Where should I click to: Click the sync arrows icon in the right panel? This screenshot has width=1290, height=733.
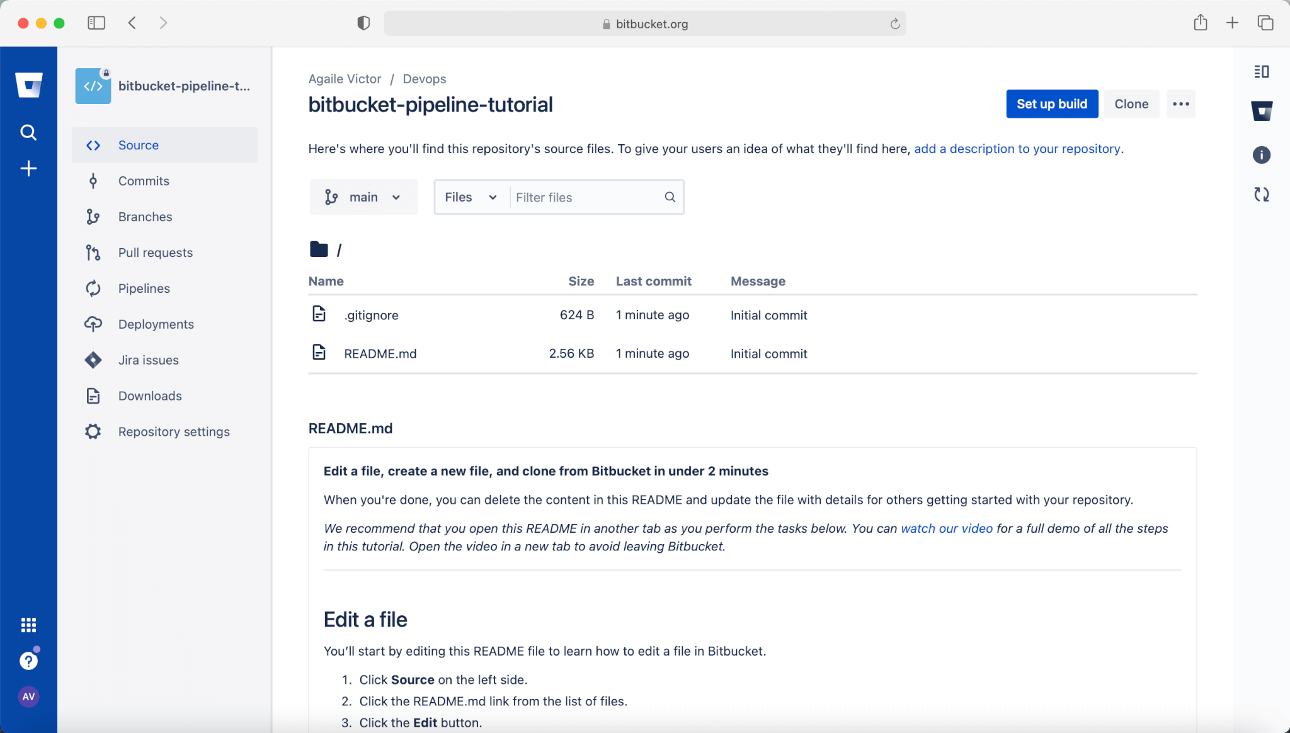tap(1261, 195)
